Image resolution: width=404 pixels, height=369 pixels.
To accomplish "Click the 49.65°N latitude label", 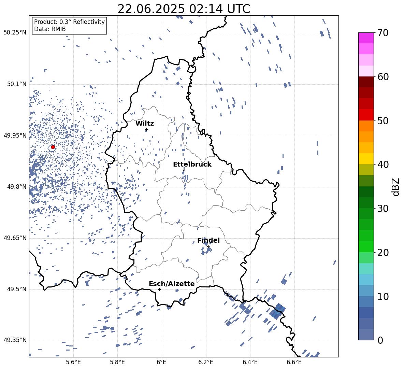I will (x=15, y=238).
